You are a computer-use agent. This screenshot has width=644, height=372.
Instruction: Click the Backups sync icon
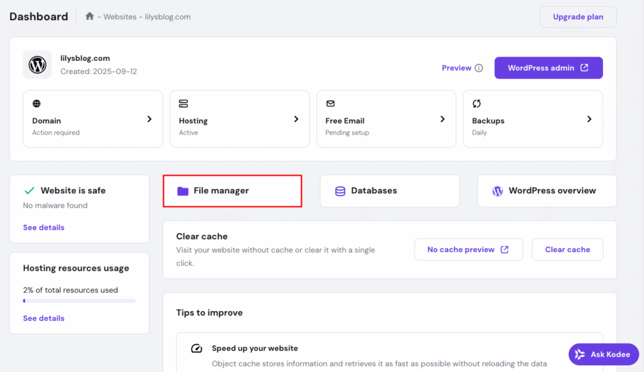[x=476, y=103]
